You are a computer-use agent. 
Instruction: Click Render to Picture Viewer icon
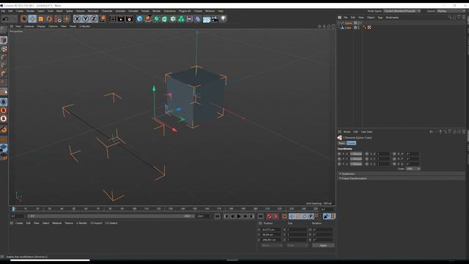click(x=121, y=19)
